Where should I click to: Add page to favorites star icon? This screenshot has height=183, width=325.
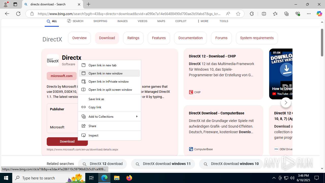pyautogui.click(x=238, y=14)
